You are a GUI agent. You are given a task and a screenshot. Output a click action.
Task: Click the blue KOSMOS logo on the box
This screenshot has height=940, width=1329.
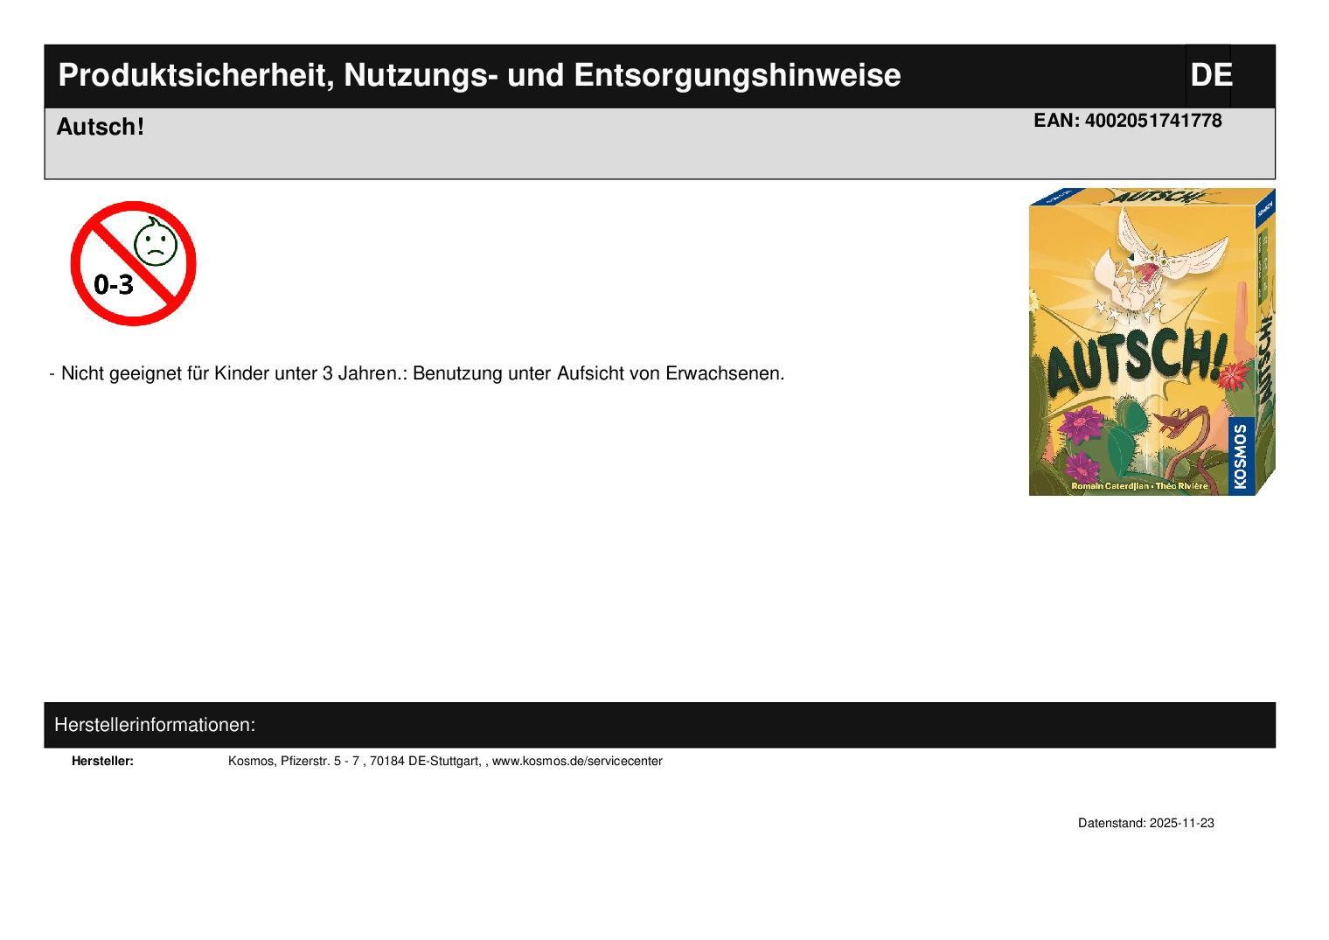[x=1238, y=455]
